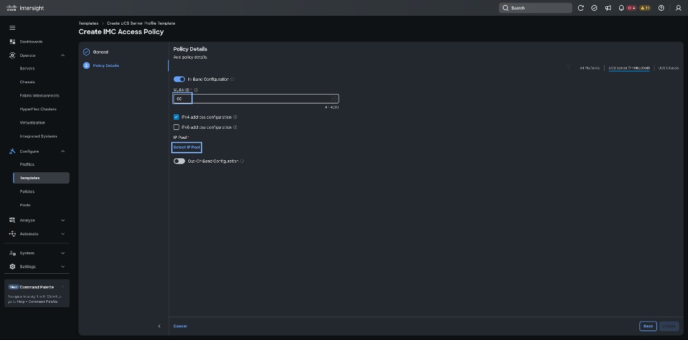Open the hamburger navigation menu

click(12, 28)
